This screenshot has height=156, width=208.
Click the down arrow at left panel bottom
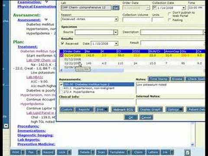6,126
